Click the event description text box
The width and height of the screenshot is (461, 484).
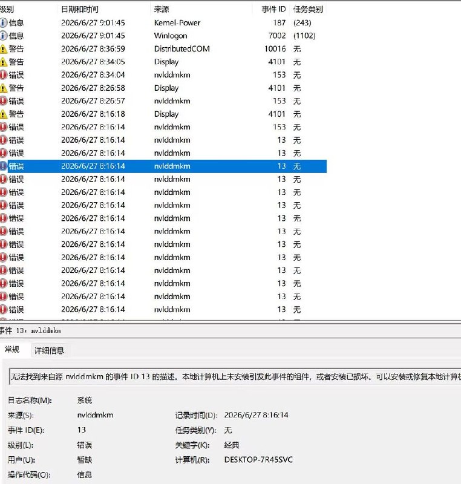[235, 376]
